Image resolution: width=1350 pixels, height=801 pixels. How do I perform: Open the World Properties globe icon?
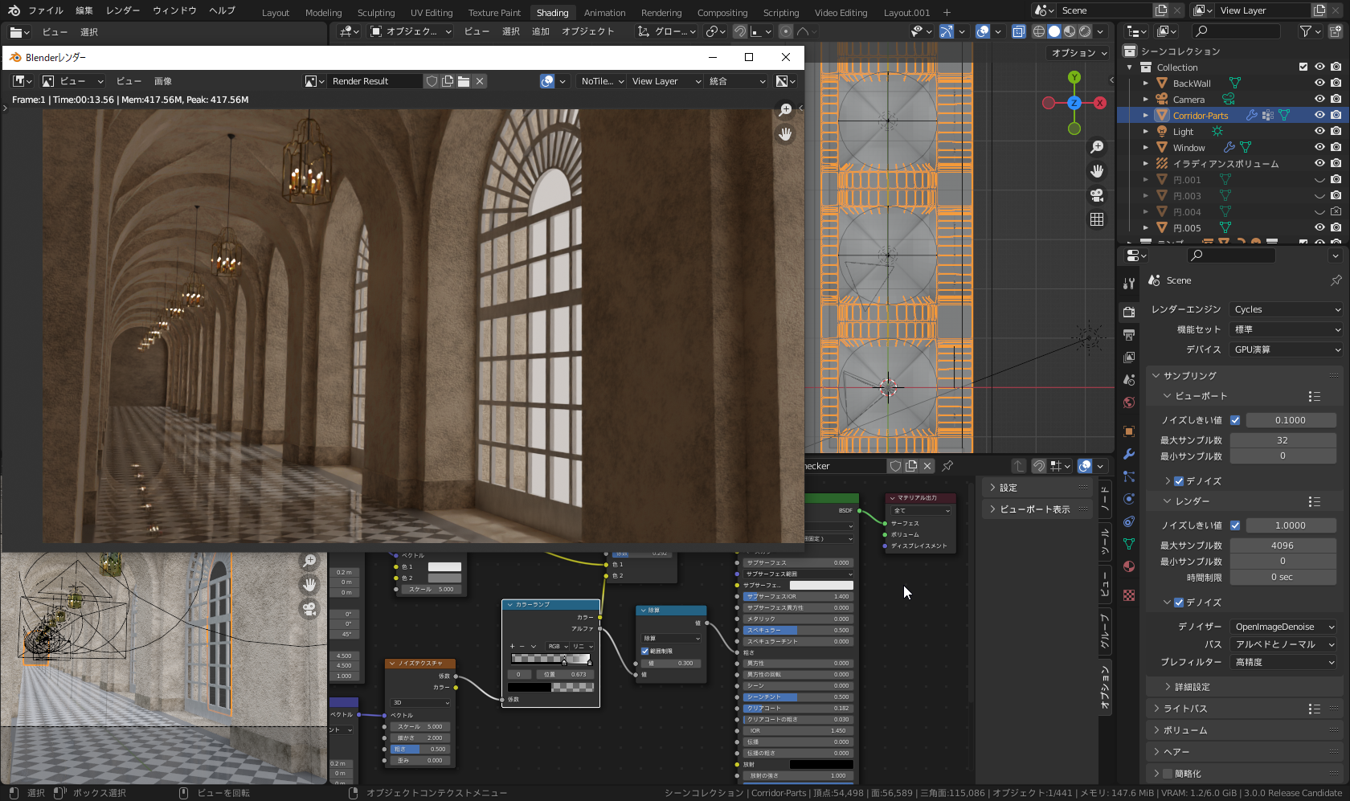click(1129, 402)
